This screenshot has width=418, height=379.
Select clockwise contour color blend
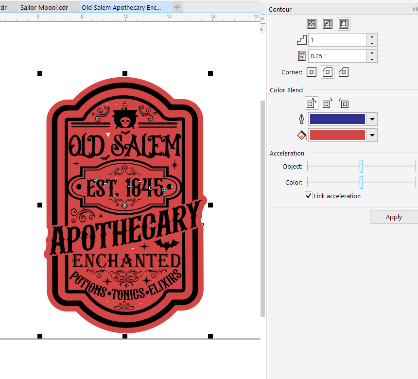pyautogui.click(x=328, y=103)
